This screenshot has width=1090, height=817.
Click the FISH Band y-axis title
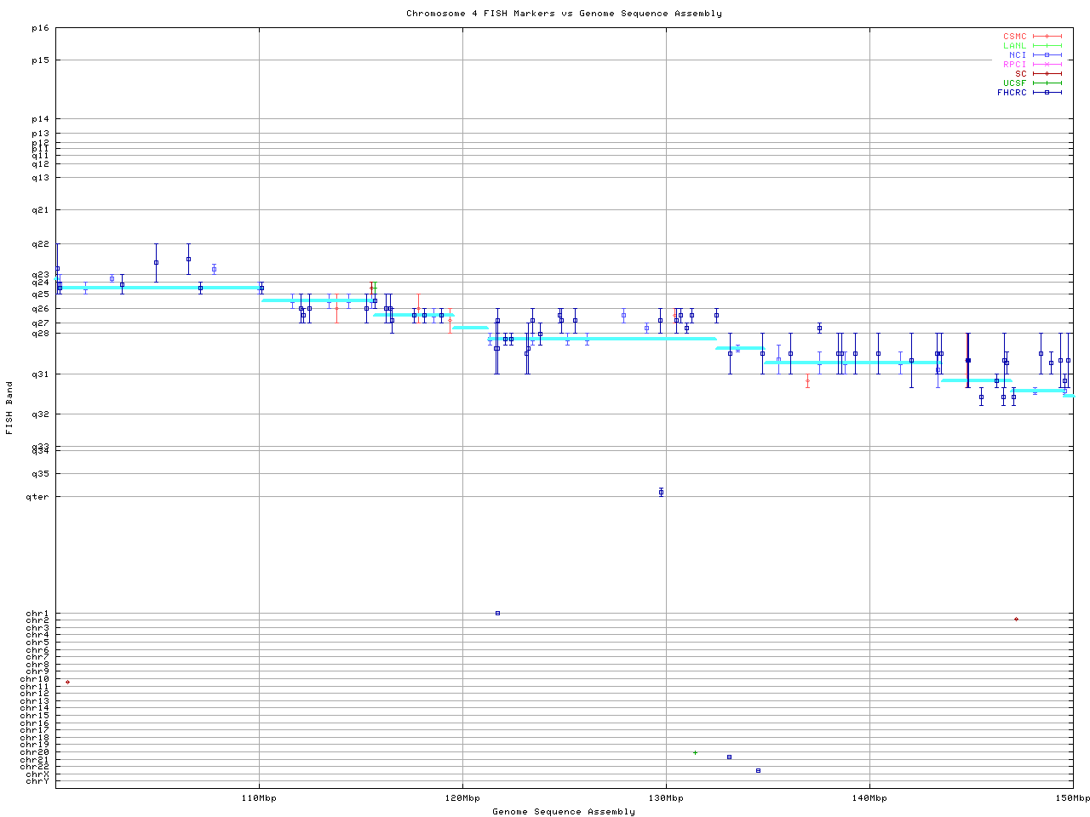click(x=9, y=408)
